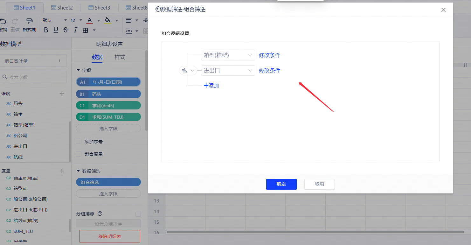
Task: Click 修改条件 beside 箱型(箱型)
Action: click(x=269, y=55)
